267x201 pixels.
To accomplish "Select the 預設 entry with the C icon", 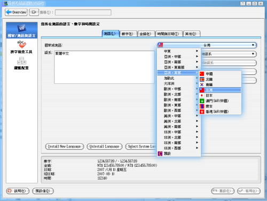I will [x=179, y=153].
